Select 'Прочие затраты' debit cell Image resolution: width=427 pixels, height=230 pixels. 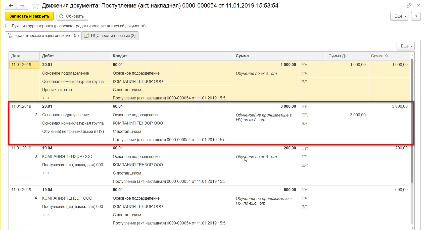pyautogui.click(x=75, y=90)
